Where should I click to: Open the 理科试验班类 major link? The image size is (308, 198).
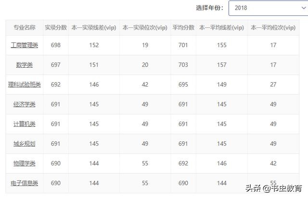[x=25, y=85]
